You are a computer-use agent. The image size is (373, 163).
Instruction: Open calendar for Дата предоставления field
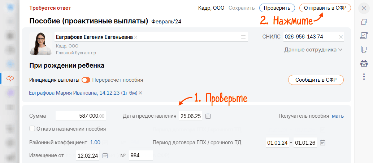208,116
